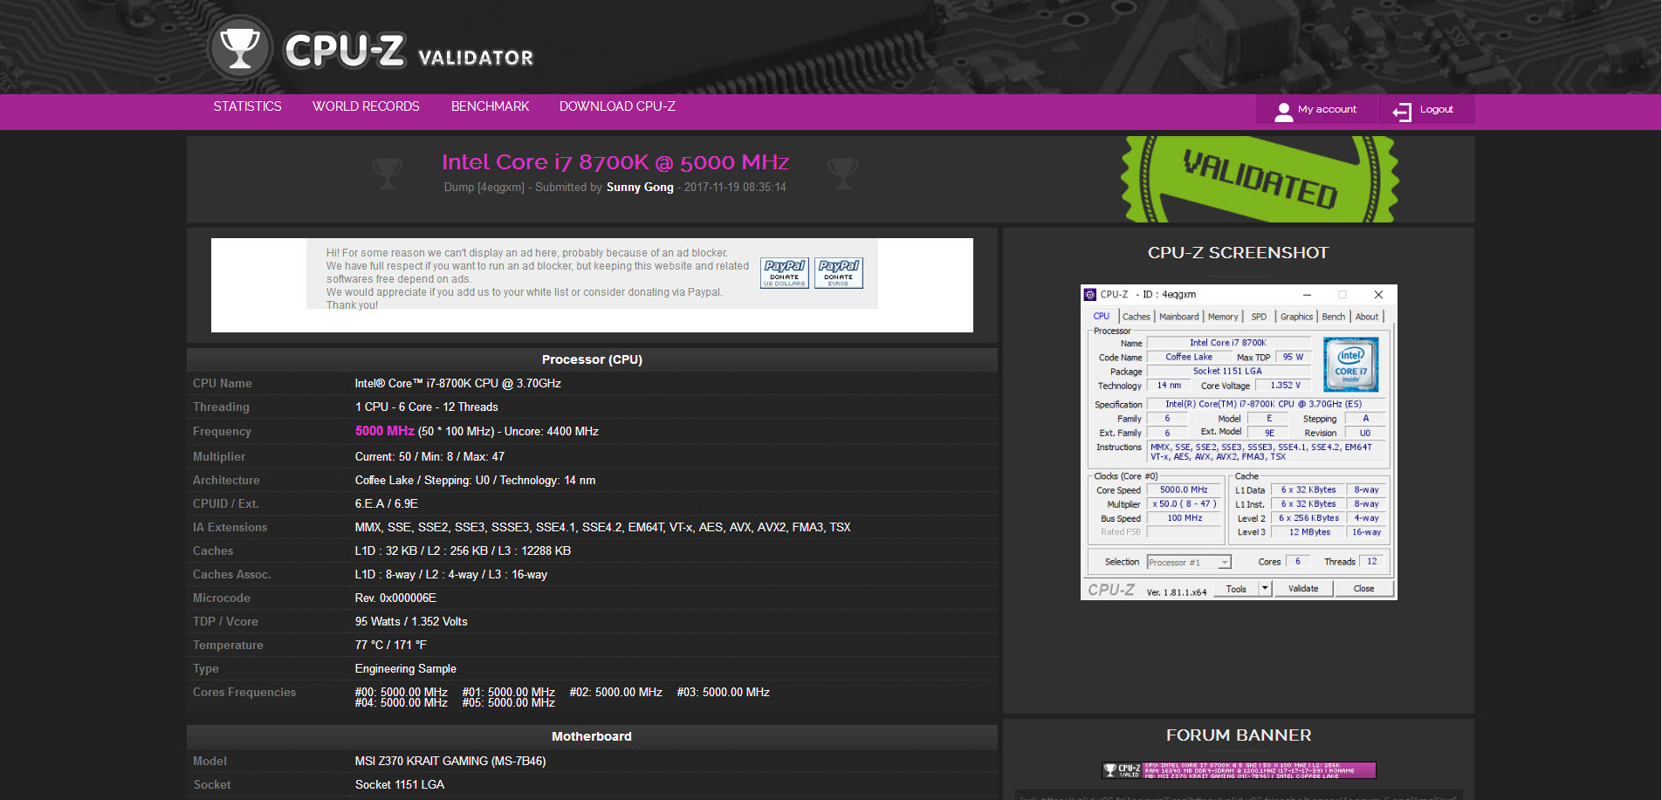Select the Memory tab in CPU-Z screenshot
Screen dimensions: 1662x800
1223,317
